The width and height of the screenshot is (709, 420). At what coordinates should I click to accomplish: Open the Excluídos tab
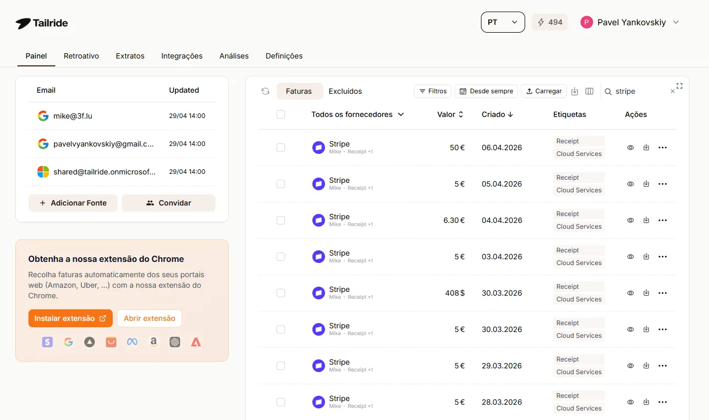pyautogui.click(x=346, y=91)
